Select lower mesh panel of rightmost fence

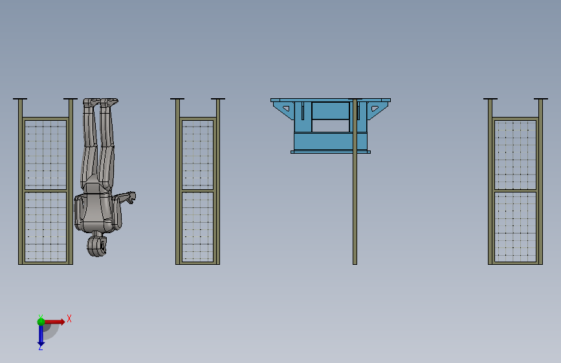coord(515,227)
